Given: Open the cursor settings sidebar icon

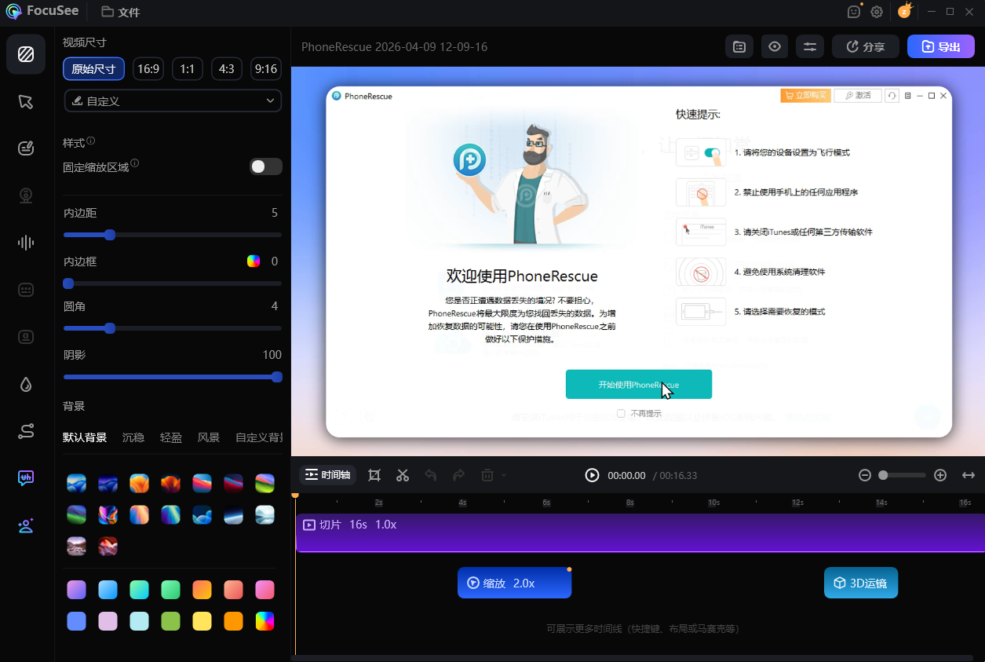Looking at the screenshot, I should tap(26, 101).
